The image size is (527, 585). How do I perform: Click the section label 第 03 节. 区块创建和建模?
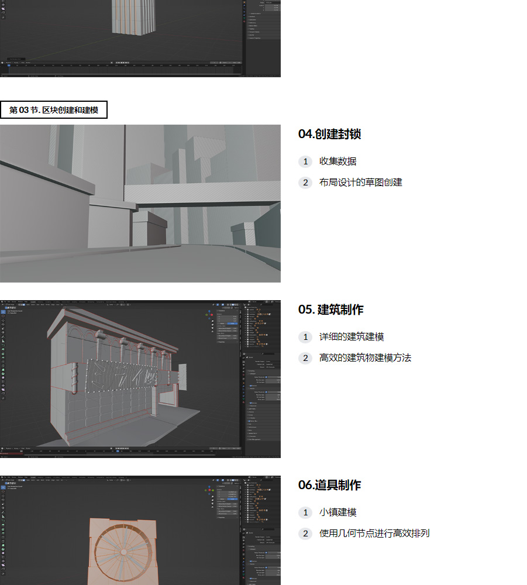pos(54,110)
